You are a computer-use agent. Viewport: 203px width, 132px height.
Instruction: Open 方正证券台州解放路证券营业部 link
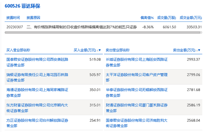pyautogui.click(x=37, y=123)
